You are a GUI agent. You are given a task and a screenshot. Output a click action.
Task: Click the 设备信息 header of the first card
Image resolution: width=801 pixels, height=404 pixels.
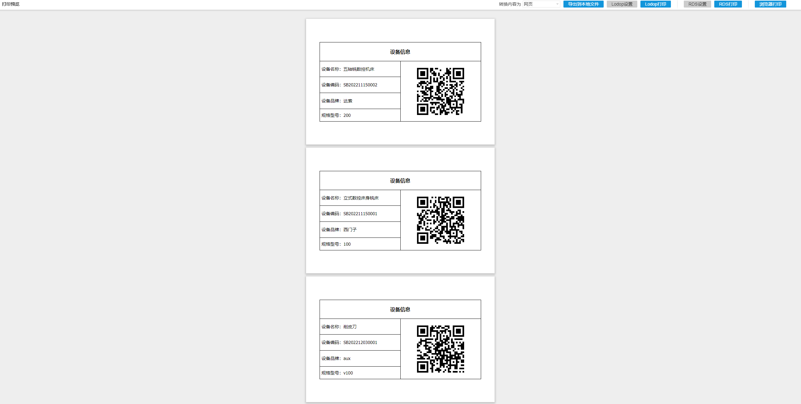tap(400, 52)
